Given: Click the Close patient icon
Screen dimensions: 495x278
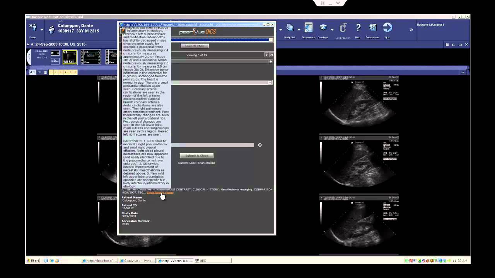Looking at the screenshot, I should tap(33, 28).
